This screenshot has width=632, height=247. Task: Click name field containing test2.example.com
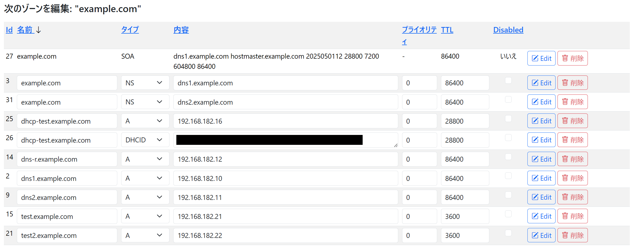tap(67, 235)
